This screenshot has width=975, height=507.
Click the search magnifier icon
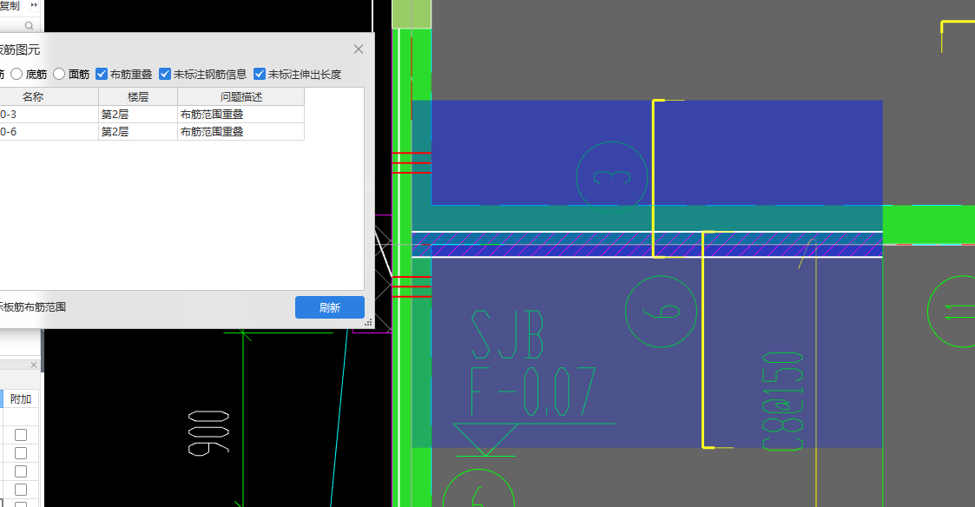click(x=29, y=25)
